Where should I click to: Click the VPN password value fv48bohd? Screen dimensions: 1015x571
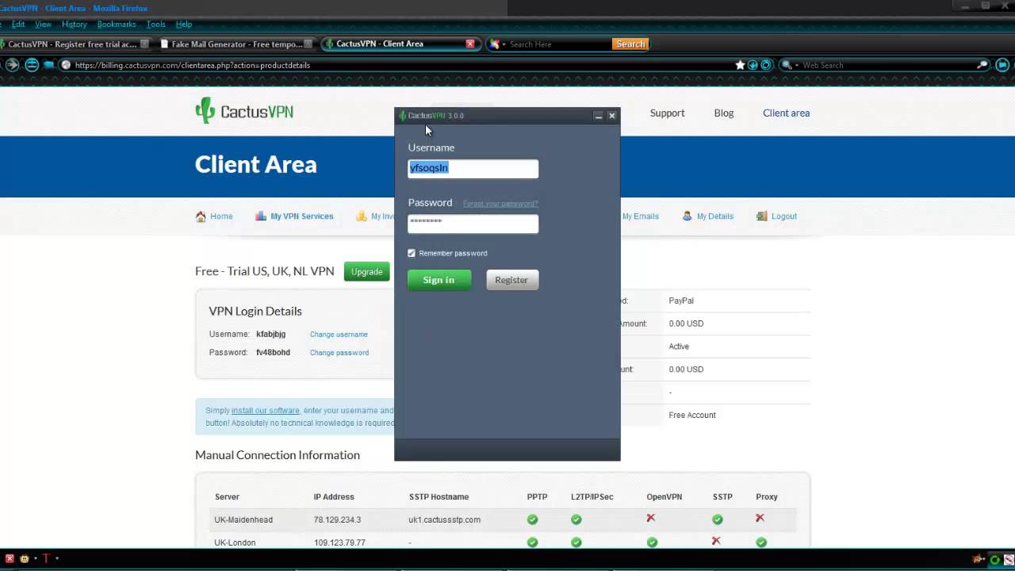click(273, 353)
